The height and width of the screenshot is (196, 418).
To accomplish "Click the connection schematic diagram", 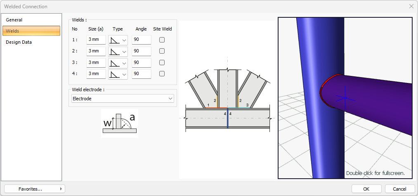I will [227, 99].
